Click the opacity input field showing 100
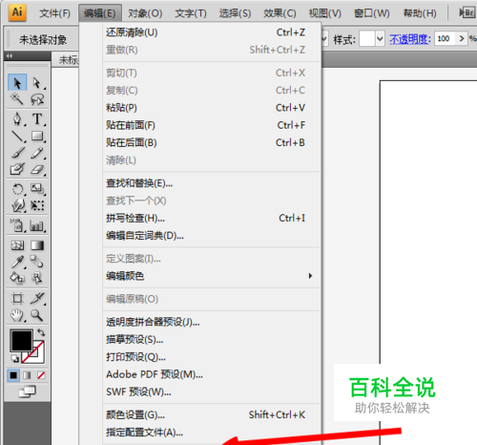477x445 pixels. click(x=446, y=39)
